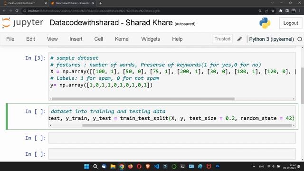
Task: Click into the first empty code cell
Action: tap(172, 138)
